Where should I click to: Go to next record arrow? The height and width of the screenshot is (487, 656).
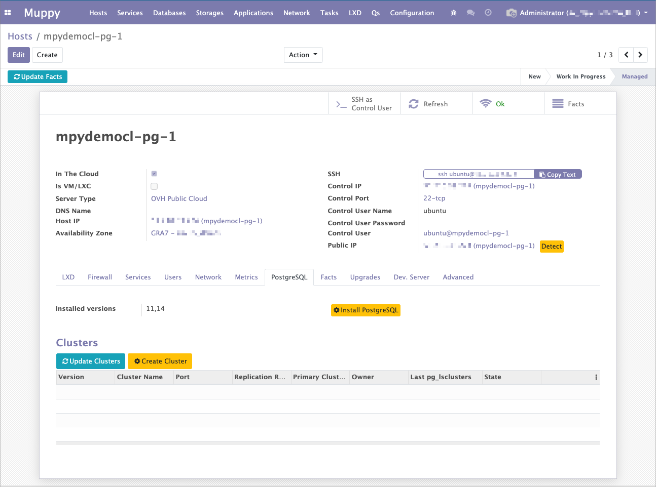640,55
